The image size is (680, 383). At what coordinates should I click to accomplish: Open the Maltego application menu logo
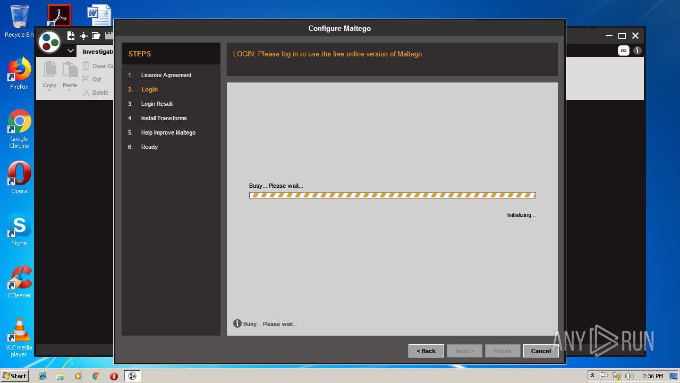[50, 42]
